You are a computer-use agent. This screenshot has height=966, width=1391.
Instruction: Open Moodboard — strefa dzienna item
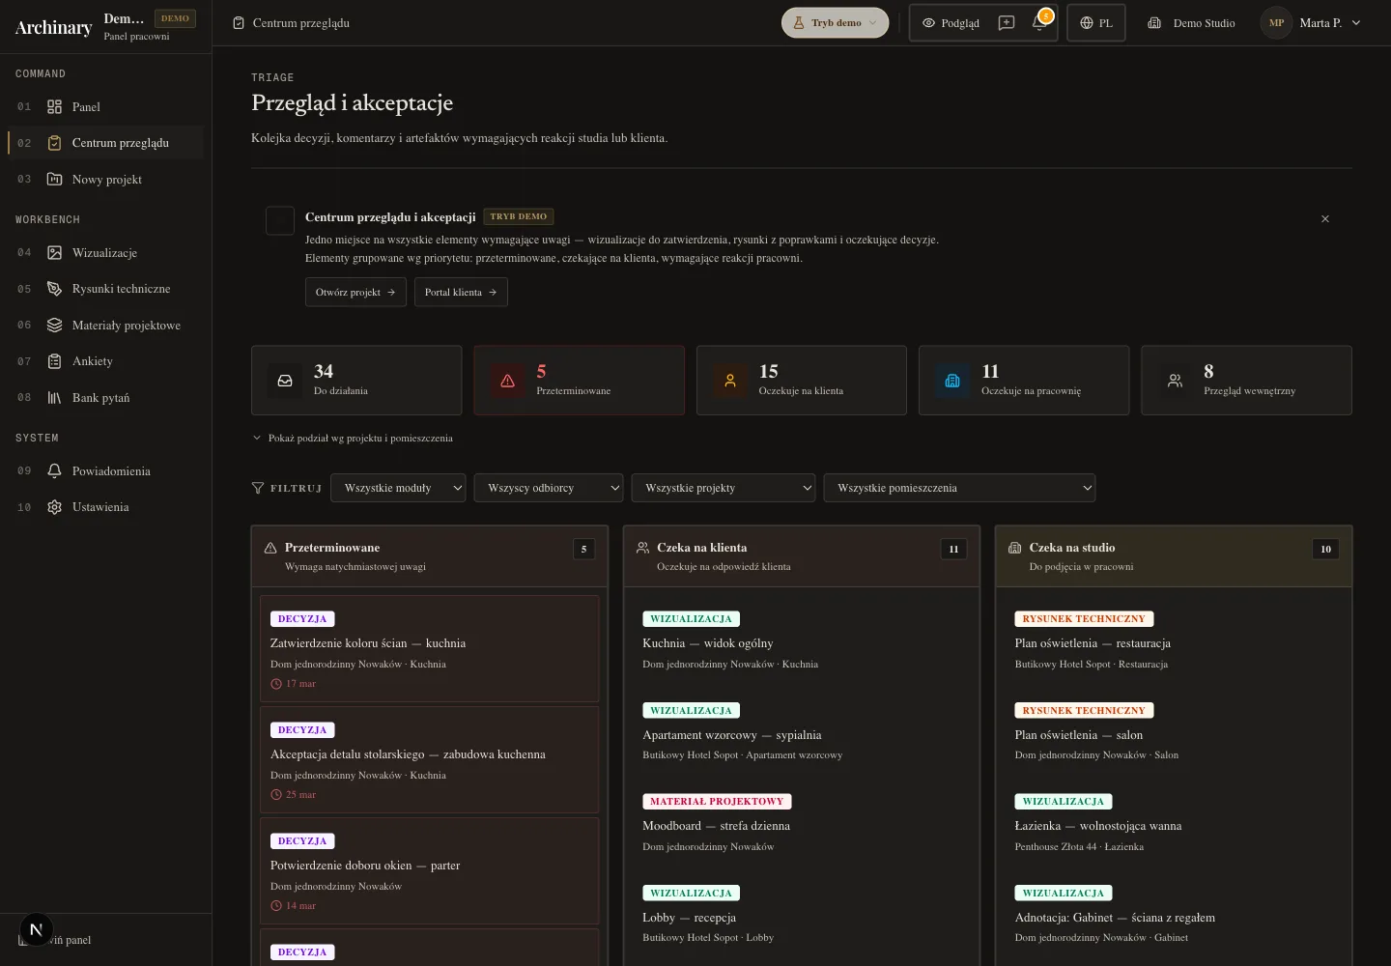(x=802, y=823)
